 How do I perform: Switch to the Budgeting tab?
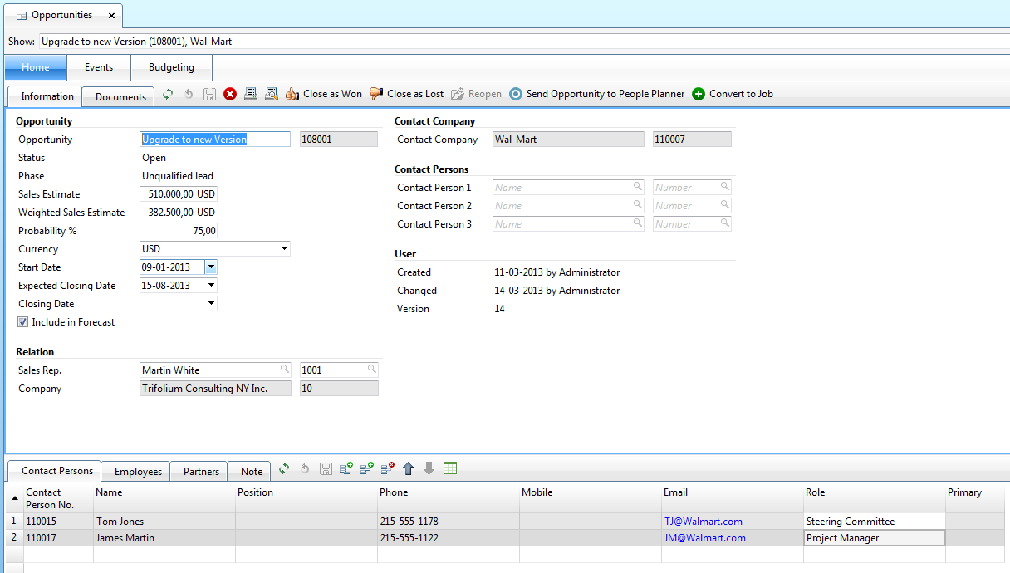pyautogui.click(x=171, y=67)
